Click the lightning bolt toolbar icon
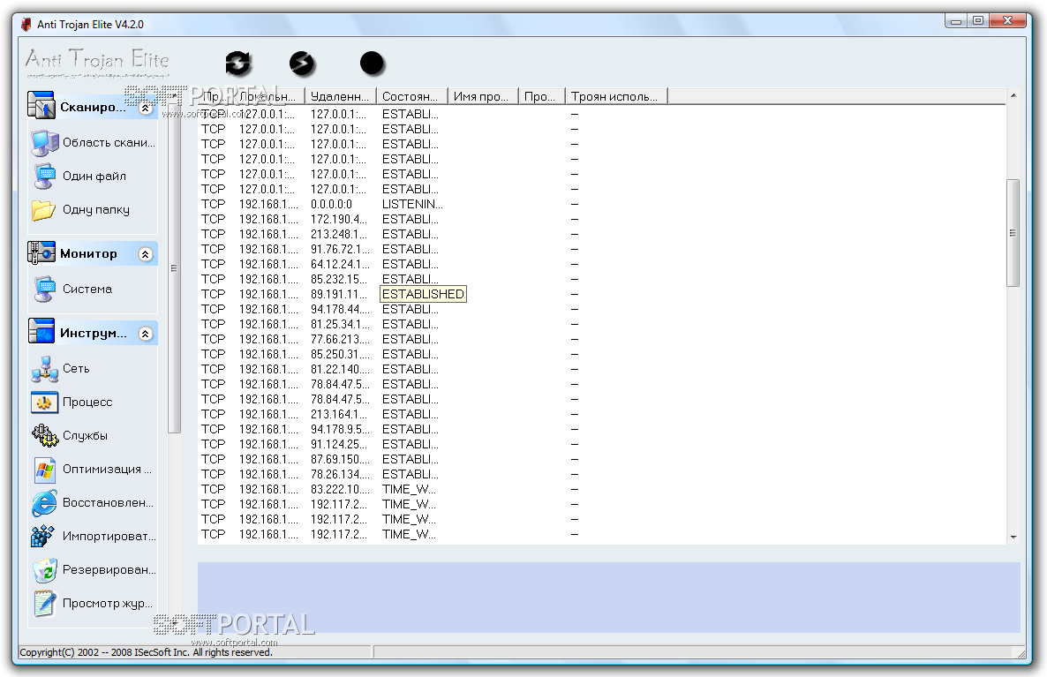This screenshot has width=1047, height=677. click(x=302, y=64)
